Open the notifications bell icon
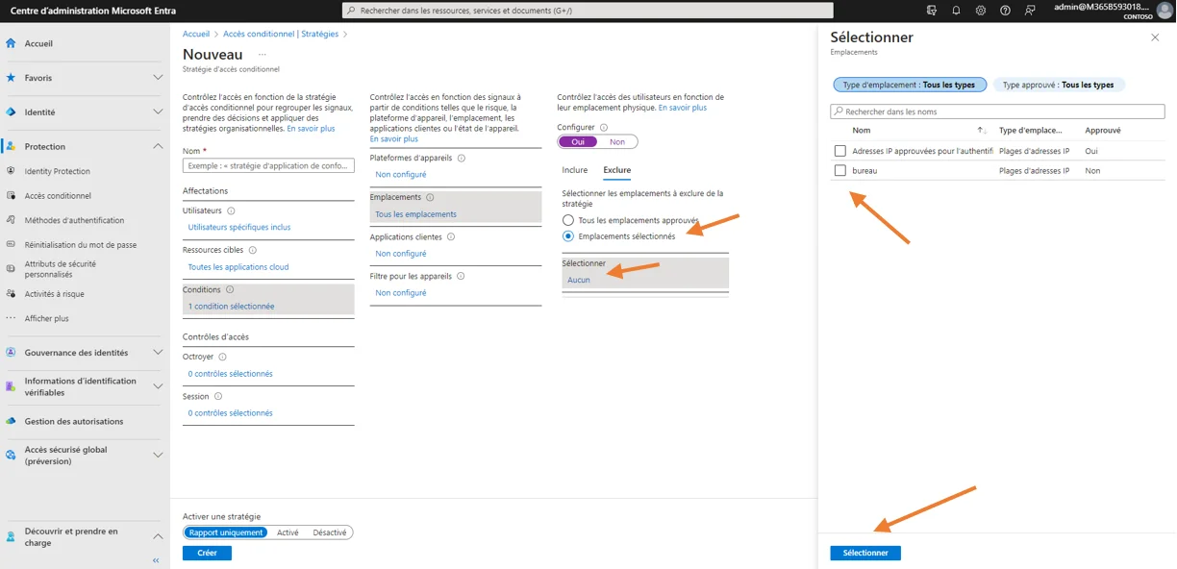 pyautogui.click(x=956, y=11)
